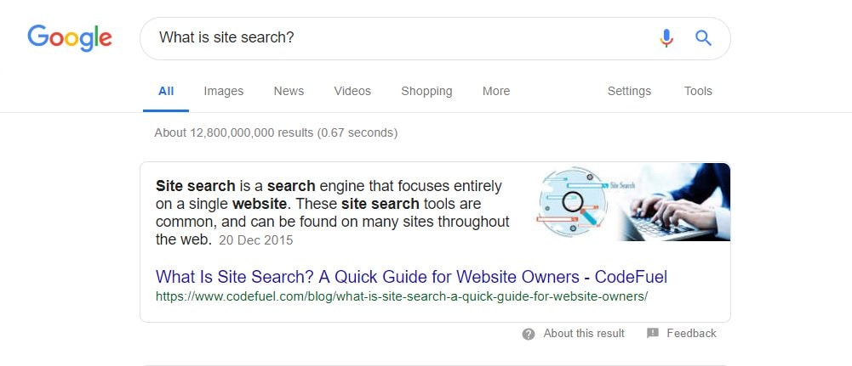Click the Google logo

pos(70,37)
